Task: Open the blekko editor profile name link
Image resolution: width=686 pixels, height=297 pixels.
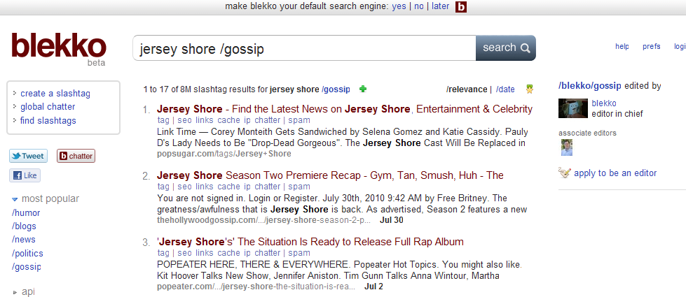Action: 604,103
